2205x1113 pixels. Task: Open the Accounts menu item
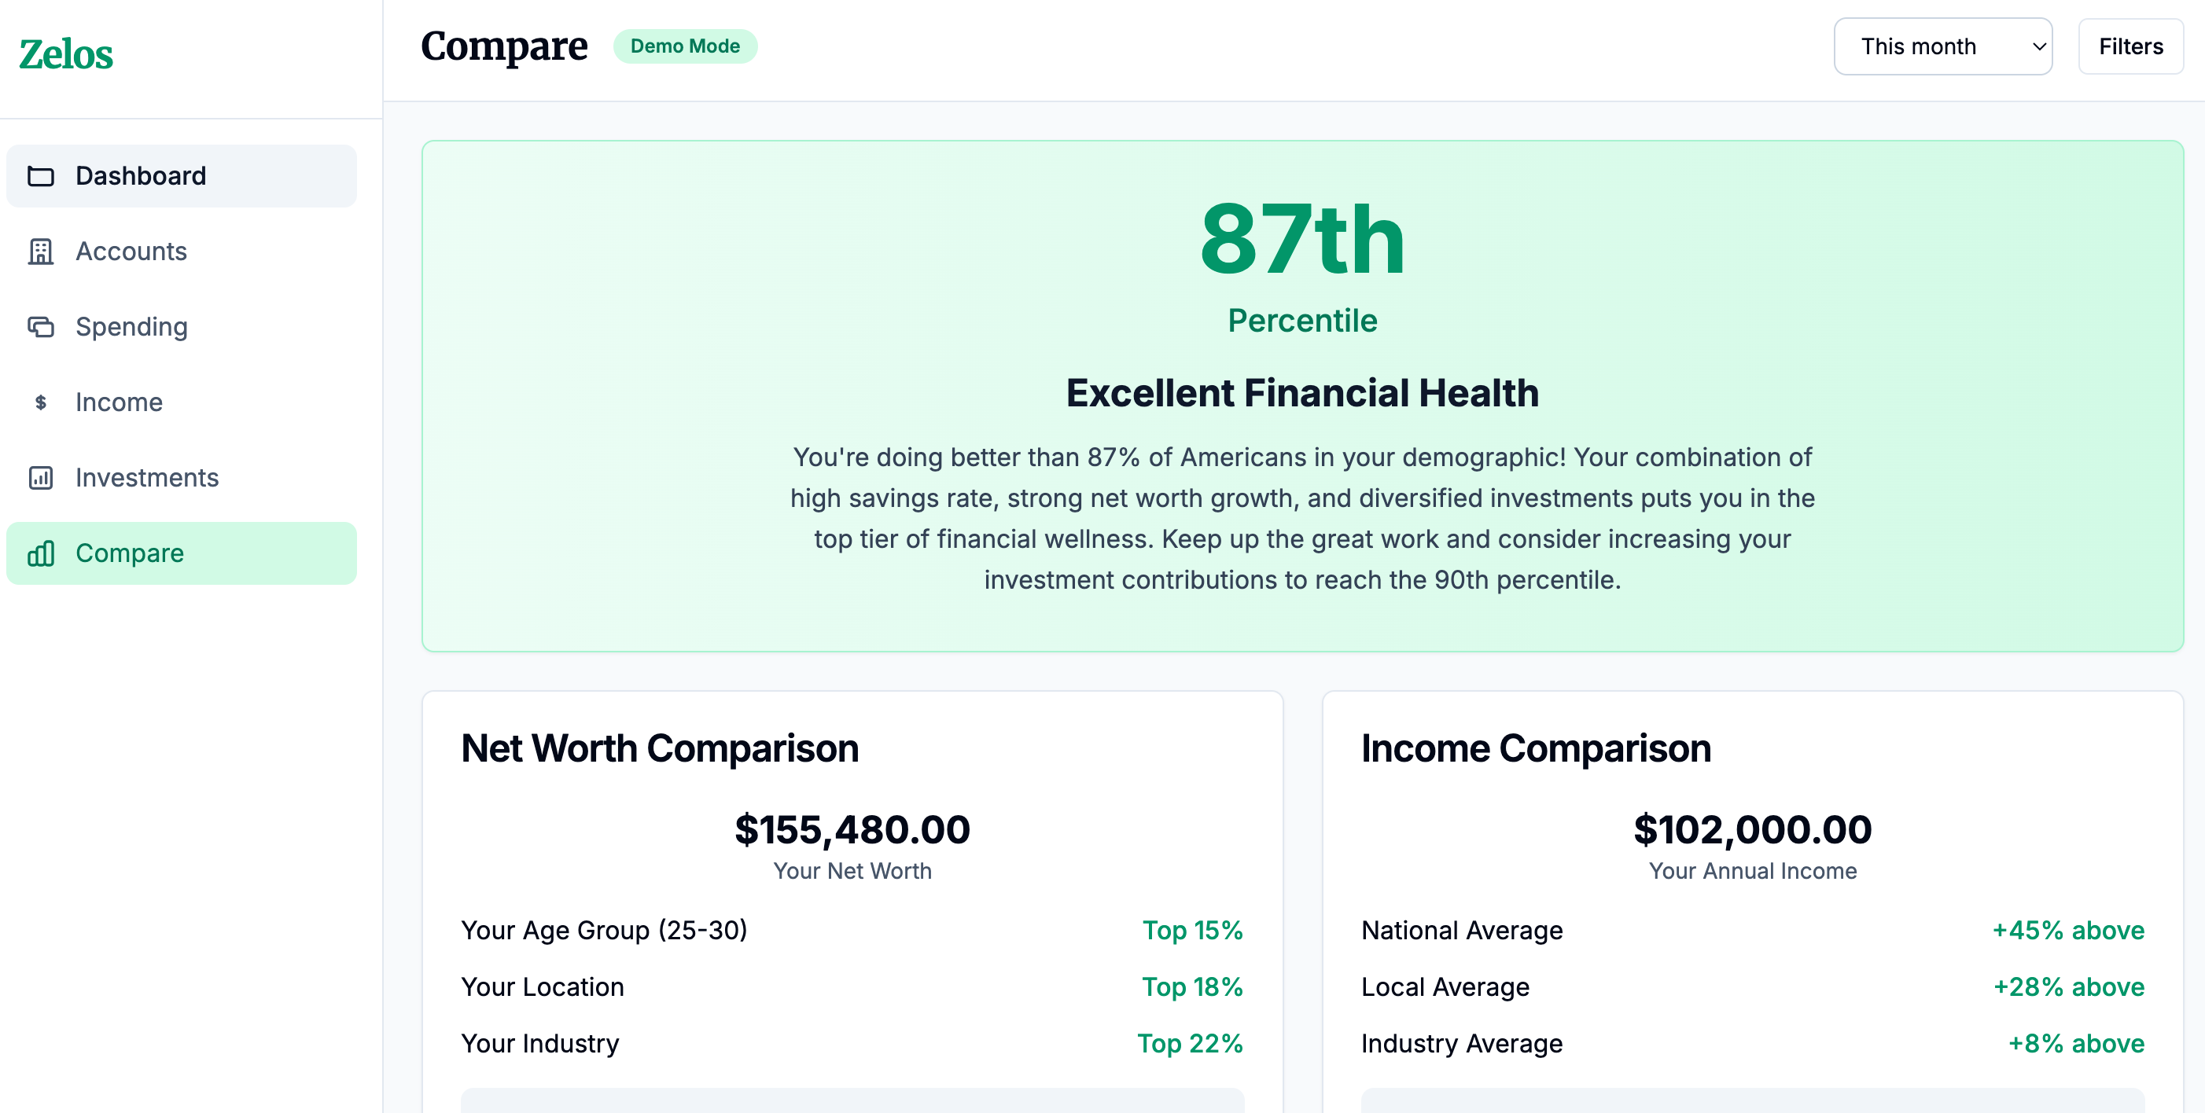(131, 252)
